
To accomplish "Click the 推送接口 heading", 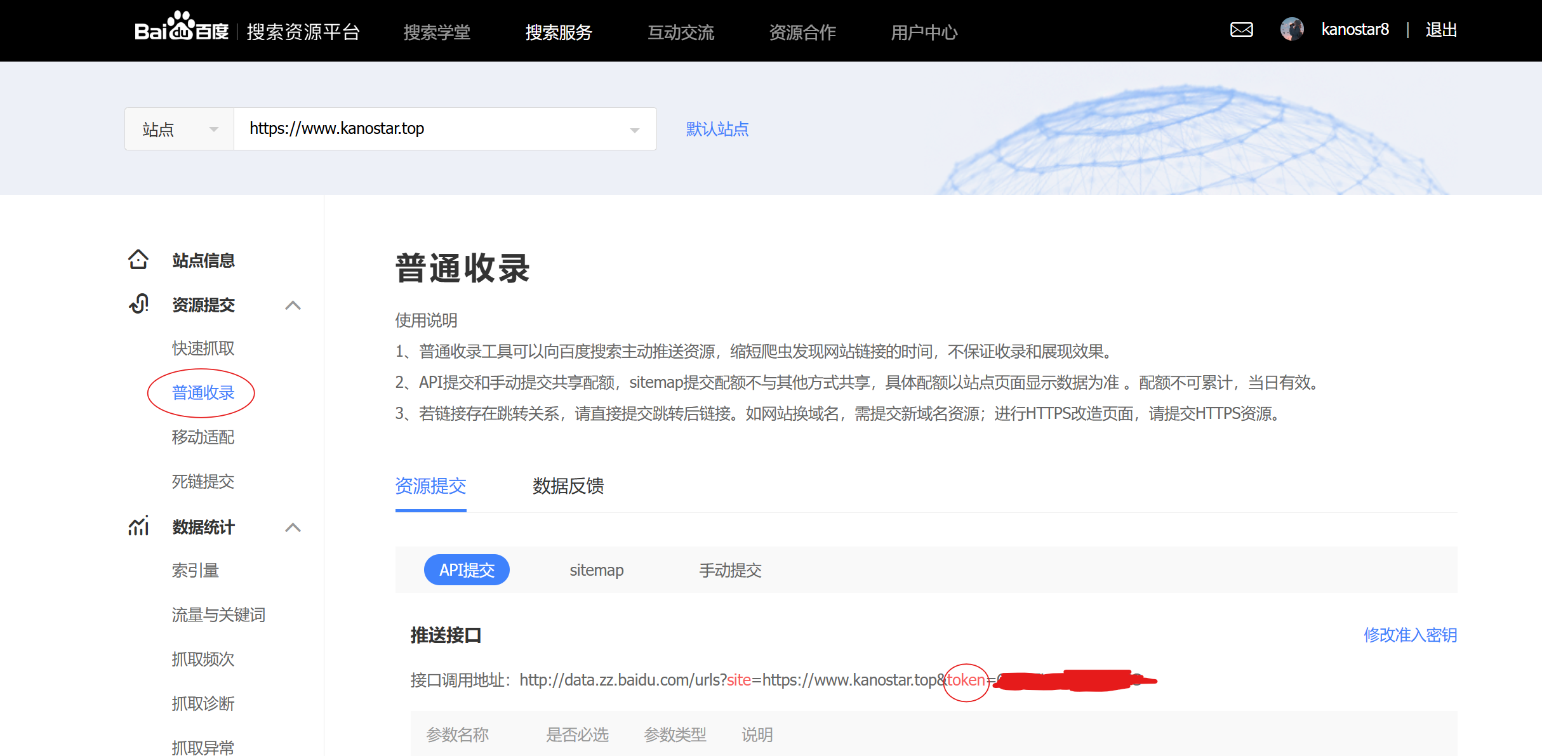I will tap(446, 635).
